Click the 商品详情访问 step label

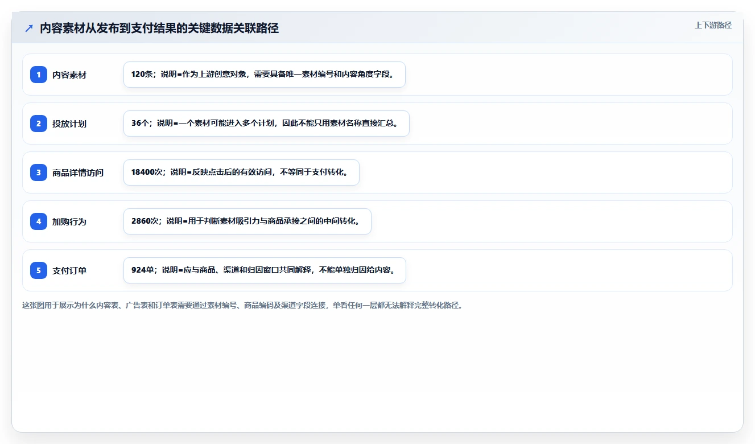tap(78, 172)
